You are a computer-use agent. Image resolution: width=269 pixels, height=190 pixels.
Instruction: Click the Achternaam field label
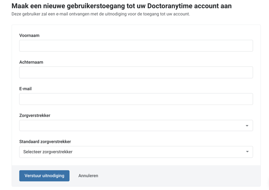31,62
